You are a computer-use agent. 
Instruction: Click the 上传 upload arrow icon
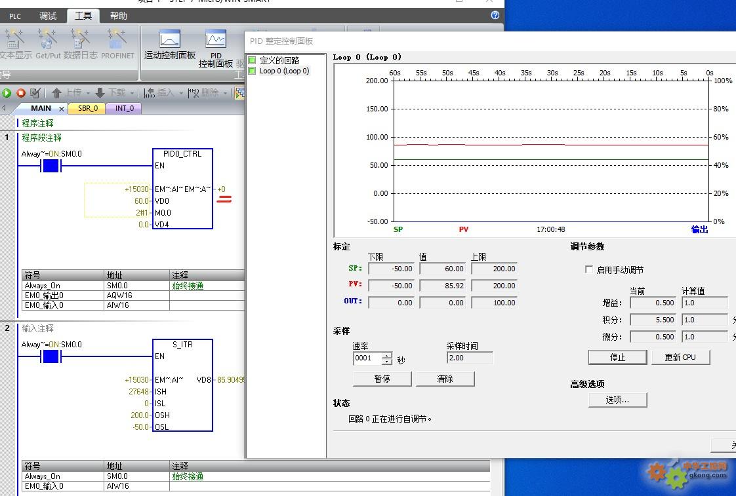point(57,93)
